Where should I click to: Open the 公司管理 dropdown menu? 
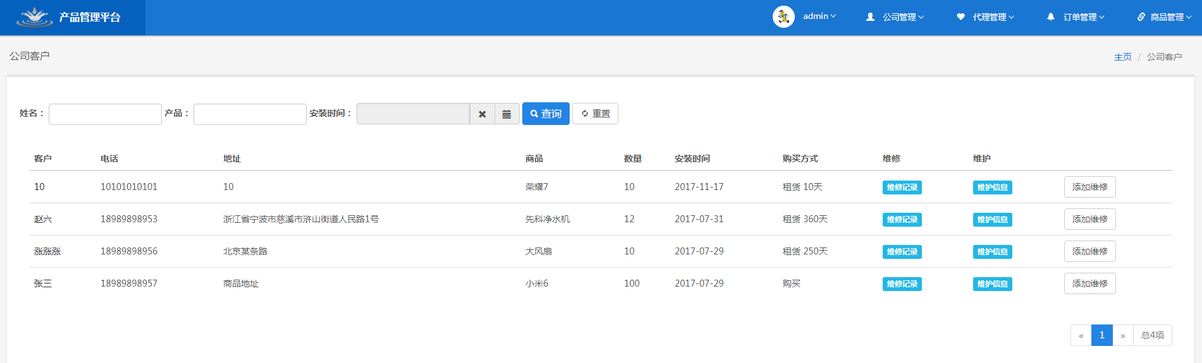click(x=895, y=17)
